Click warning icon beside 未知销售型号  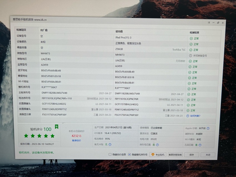click(190, 56)
